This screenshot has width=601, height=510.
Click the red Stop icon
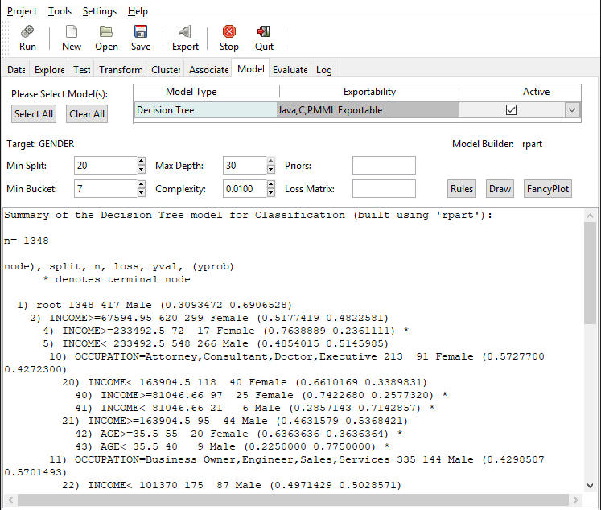click(x=229, y=31)
